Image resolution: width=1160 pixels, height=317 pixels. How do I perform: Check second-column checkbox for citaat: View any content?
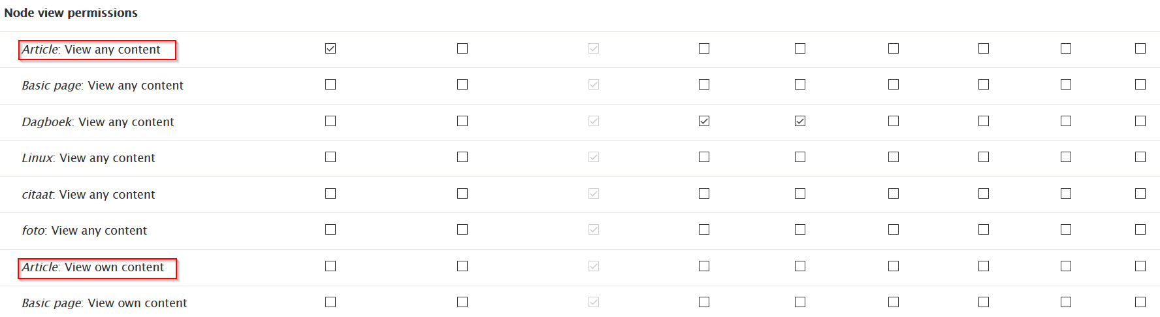pos(462,193)
